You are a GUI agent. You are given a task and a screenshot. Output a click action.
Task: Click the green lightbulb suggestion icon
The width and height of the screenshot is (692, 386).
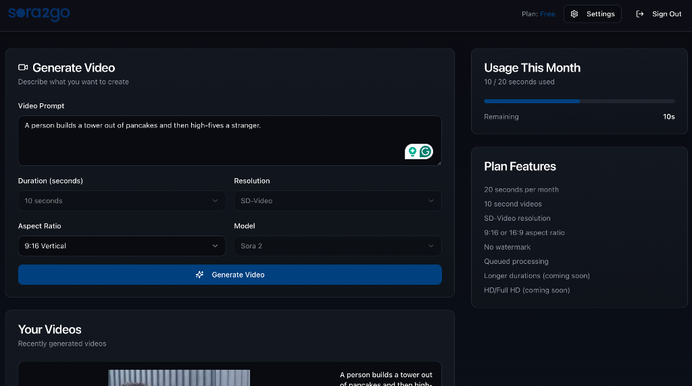(x=412, y=152)
